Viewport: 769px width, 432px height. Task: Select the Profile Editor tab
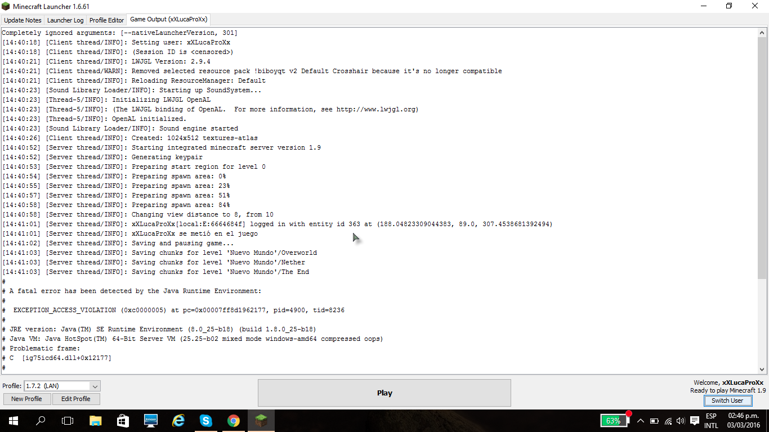[106, 20]
